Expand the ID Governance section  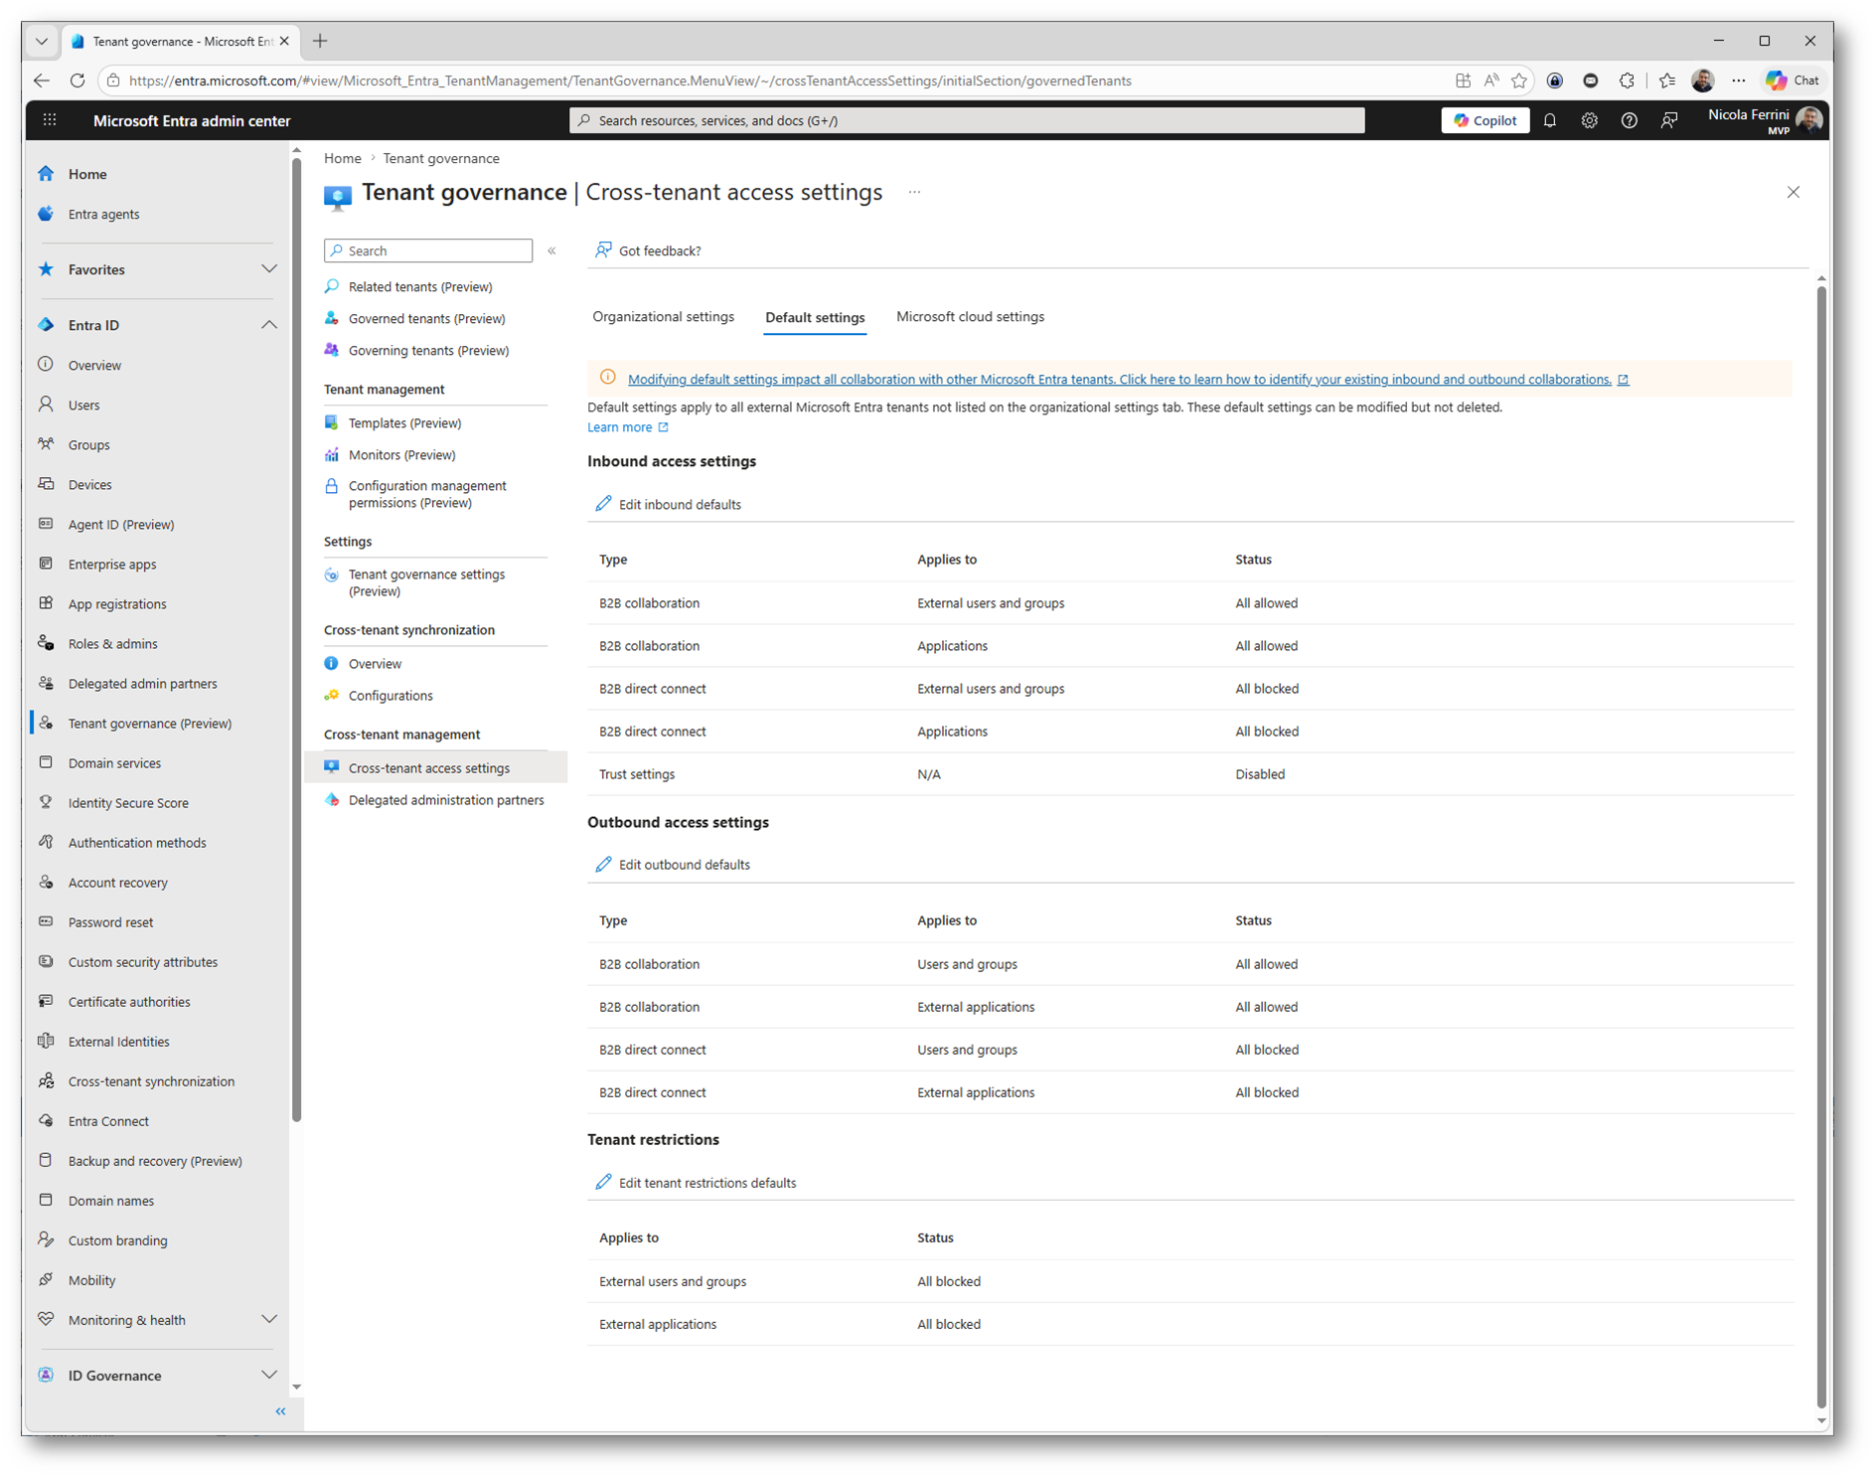[268, 1375]
